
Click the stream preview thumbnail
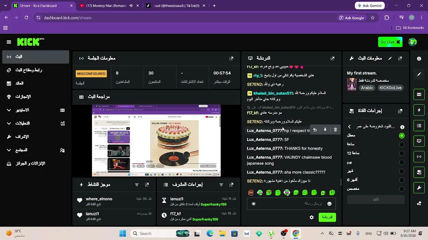(x=156, y=140)
